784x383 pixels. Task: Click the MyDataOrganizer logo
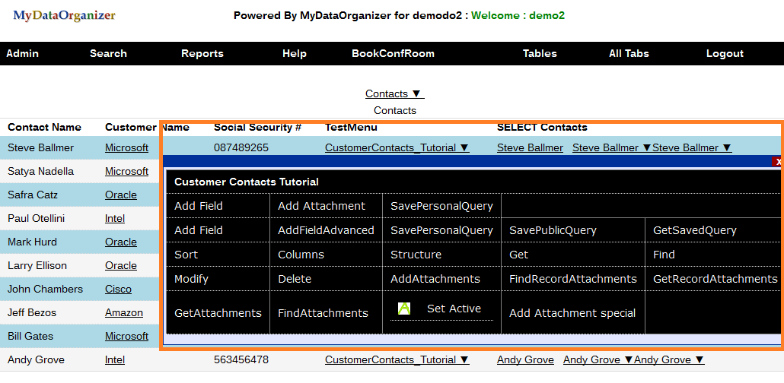64,15
